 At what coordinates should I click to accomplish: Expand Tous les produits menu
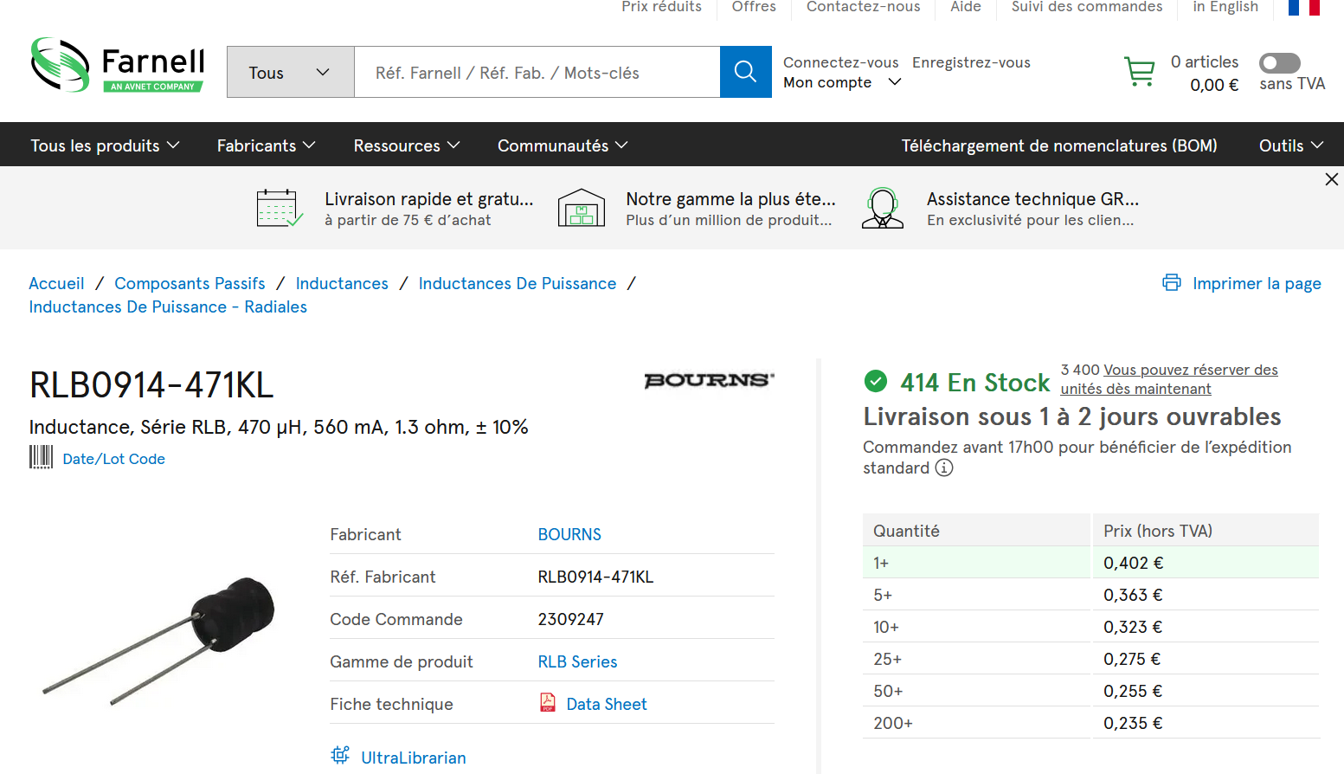[x=105, y=145]
